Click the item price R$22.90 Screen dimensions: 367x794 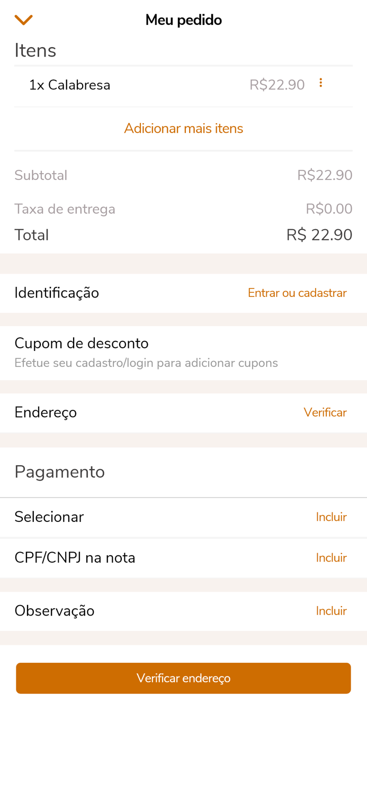(277, 85)
